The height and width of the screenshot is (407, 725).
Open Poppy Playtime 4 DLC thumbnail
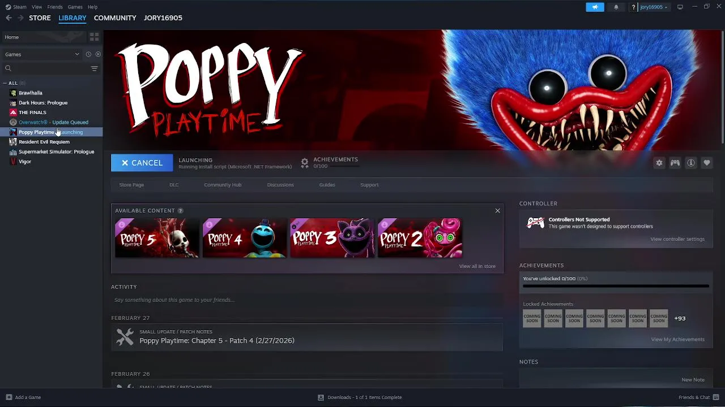tap(245, 239)
